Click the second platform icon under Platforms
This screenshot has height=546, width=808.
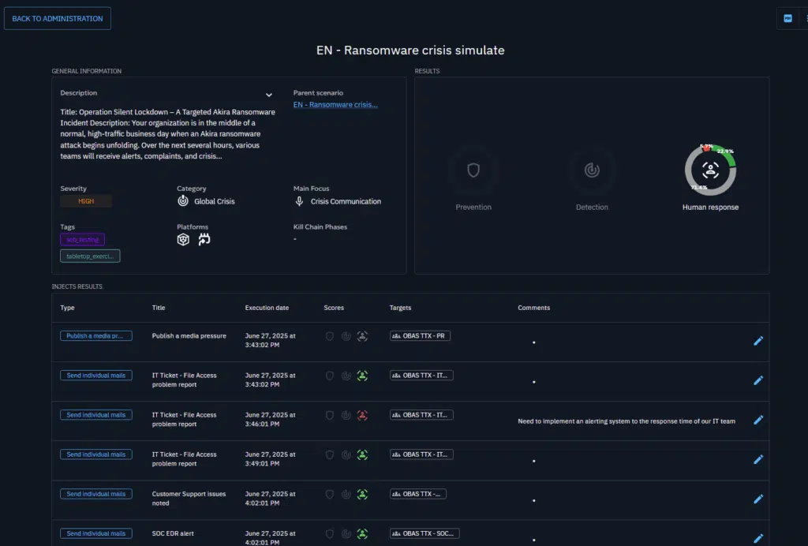(204, 240)
